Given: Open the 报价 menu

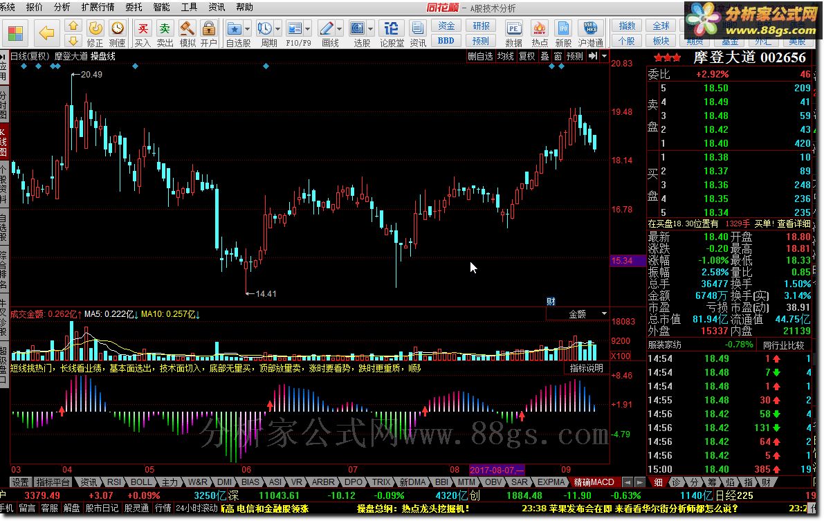Looking at the screenshot, I should 34,8.
